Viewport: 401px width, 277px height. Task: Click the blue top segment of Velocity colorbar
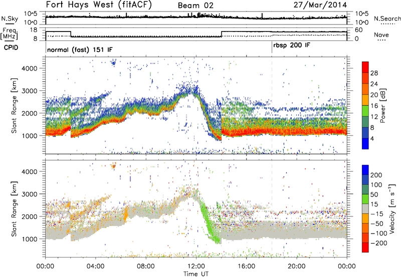pyautogui.click(x=365, y=170)
